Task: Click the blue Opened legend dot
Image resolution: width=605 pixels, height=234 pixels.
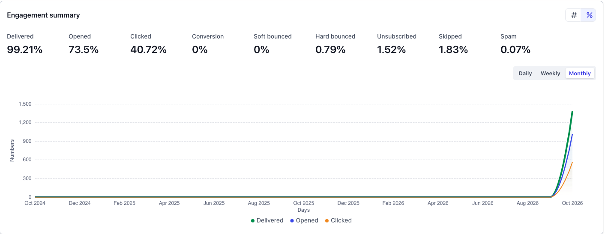Action: (292, 221)
